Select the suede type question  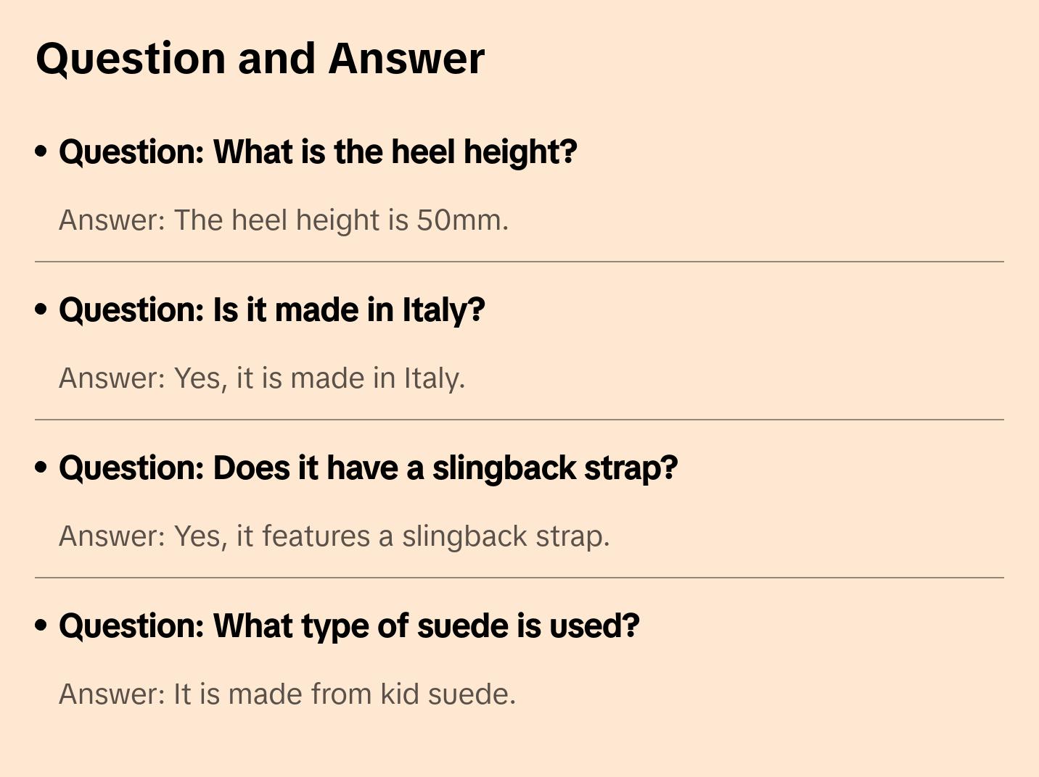349,626
